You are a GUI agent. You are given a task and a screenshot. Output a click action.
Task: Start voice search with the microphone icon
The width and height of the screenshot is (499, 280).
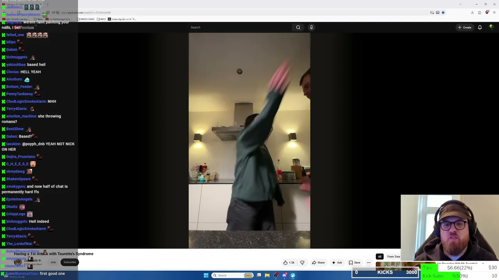tap(311, 27)
